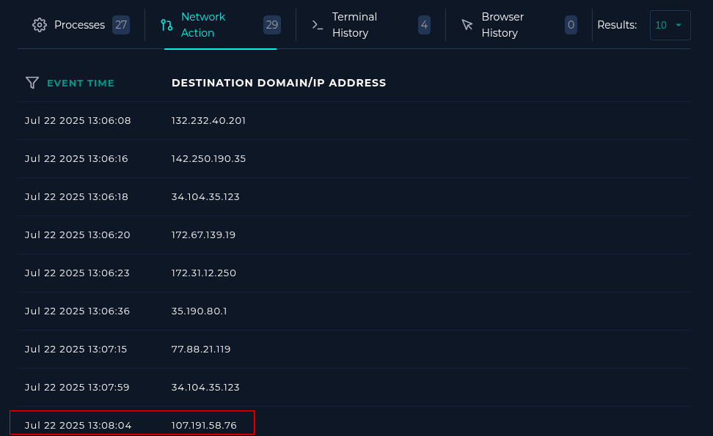This screenshot has height=436, width=713.
Task: Open the Results per page dropdown
Action: point(670,25)
